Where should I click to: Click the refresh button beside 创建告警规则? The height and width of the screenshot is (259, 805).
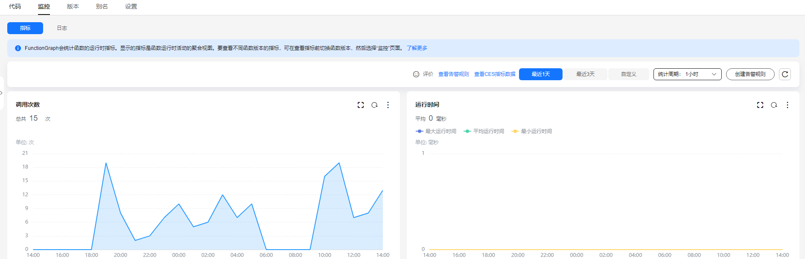785,74
